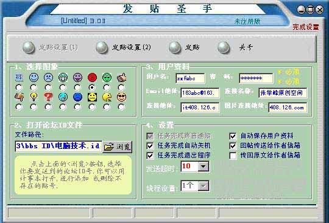Click the yellow light bulb icon

[34, 97]
